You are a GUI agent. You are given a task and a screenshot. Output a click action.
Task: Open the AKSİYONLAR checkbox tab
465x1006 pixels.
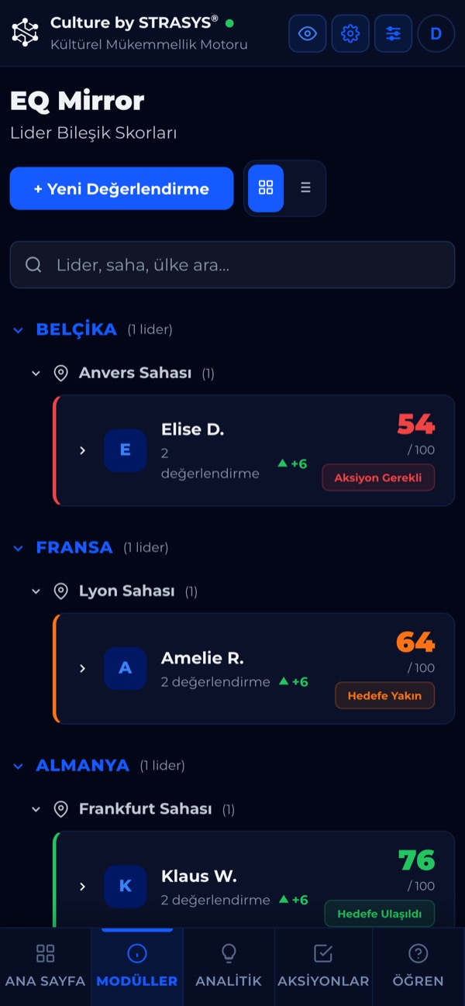pos(323,966)
